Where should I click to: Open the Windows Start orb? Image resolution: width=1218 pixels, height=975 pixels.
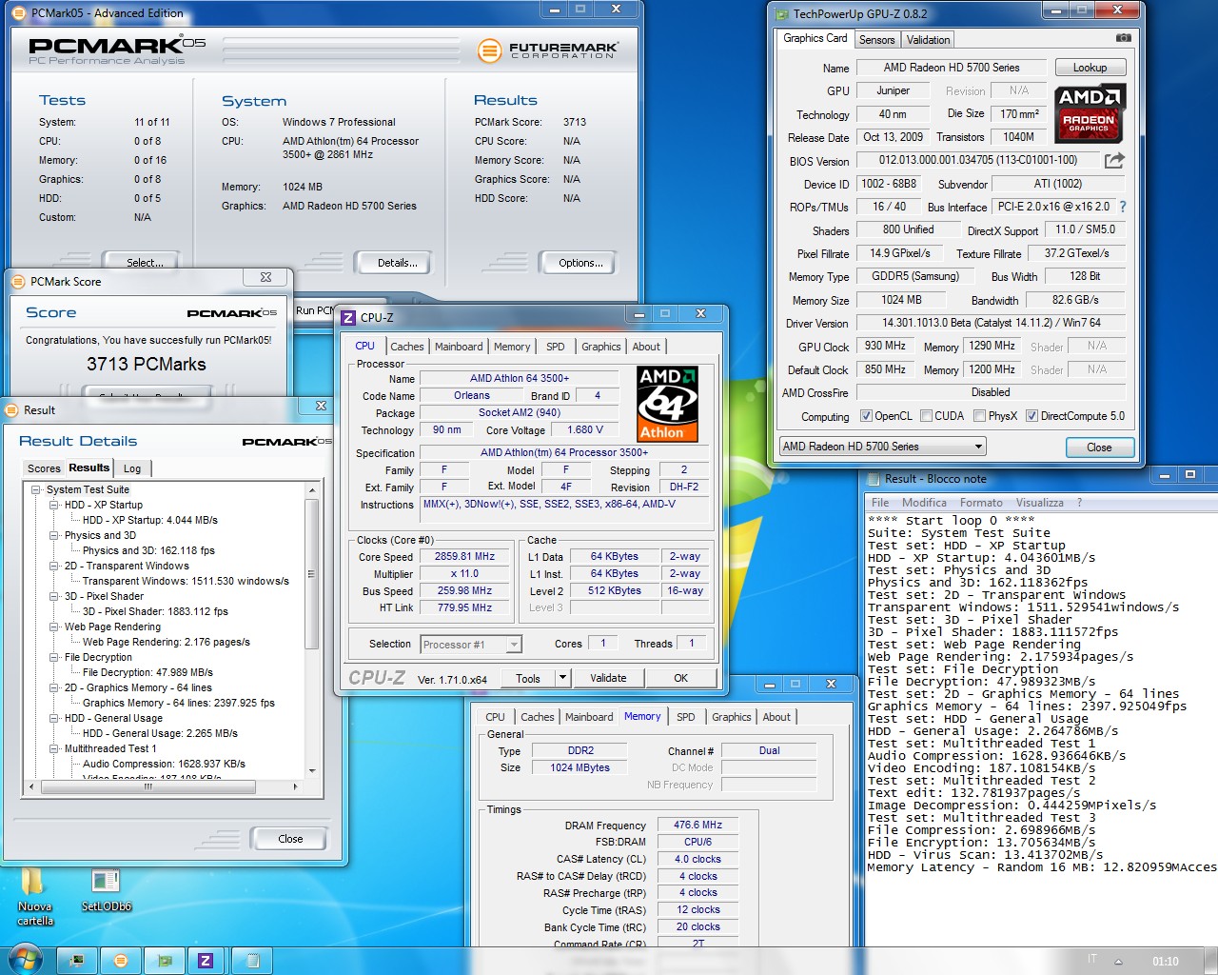(24, 959)
